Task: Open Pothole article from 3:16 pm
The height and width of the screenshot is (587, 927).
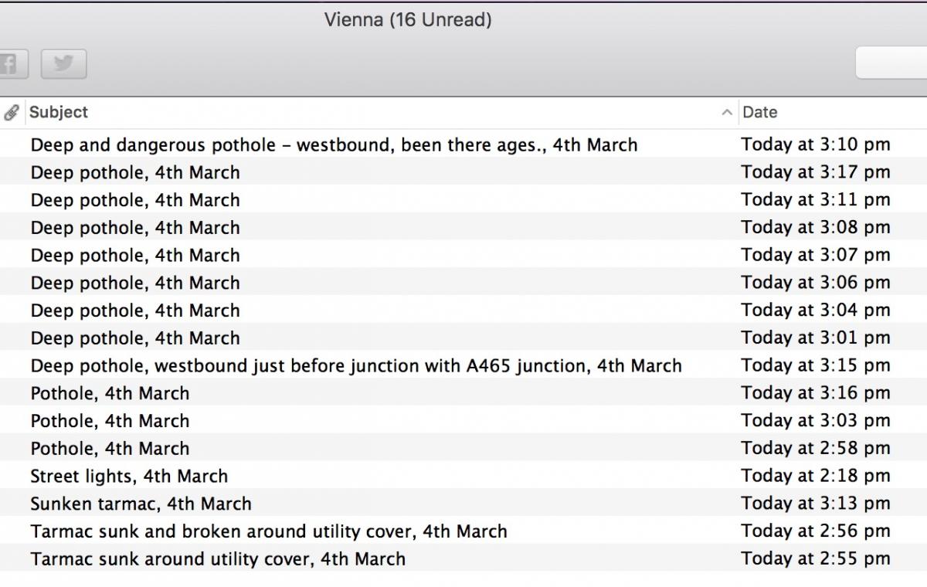Action: pos(110,394)
